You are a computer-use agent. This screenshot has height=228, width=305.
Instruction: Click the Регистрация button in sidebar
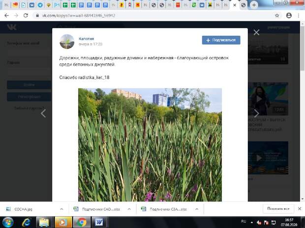[x=29, y=97]
